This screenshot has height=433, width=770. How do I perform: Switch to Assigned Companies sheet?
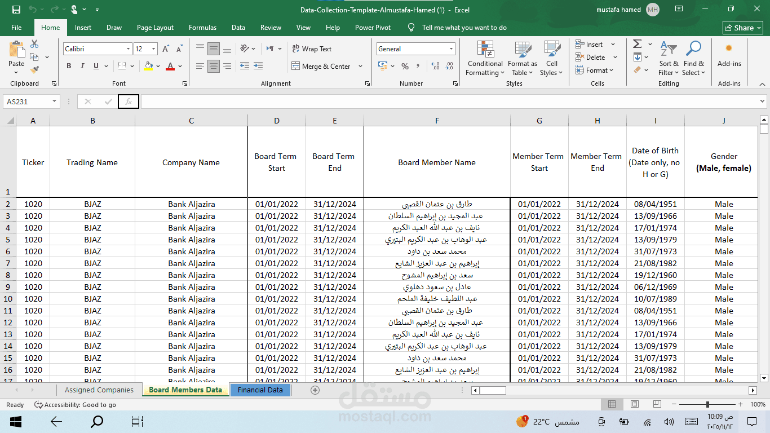coord(99,390)
